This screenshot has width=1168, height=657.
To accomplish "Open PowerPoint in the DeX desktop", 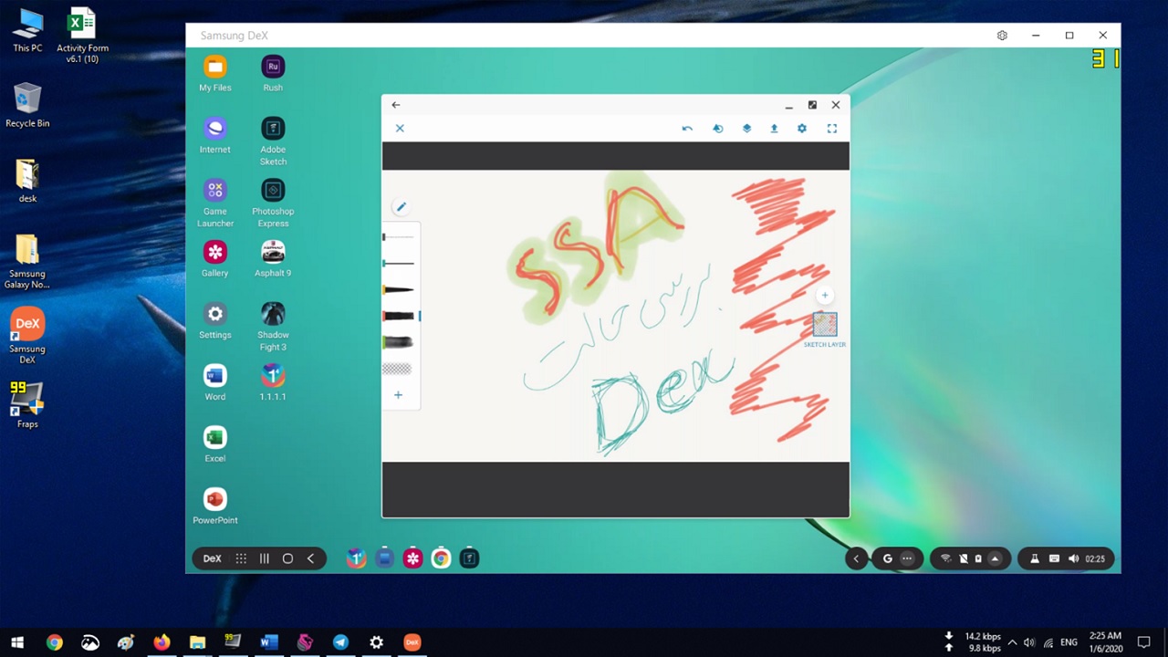I will tap(215, 506).
